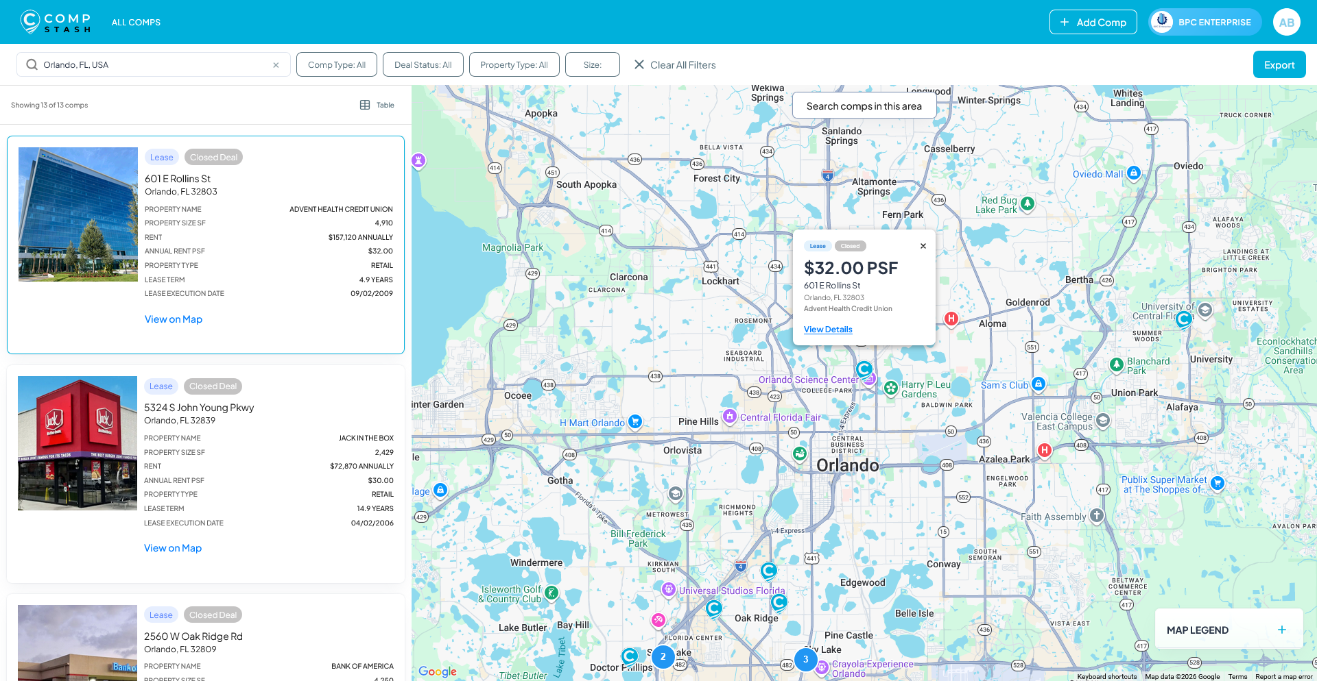Expand the Map Legend plus icon
This screenshot has height=681, width=1317.
1281,630
